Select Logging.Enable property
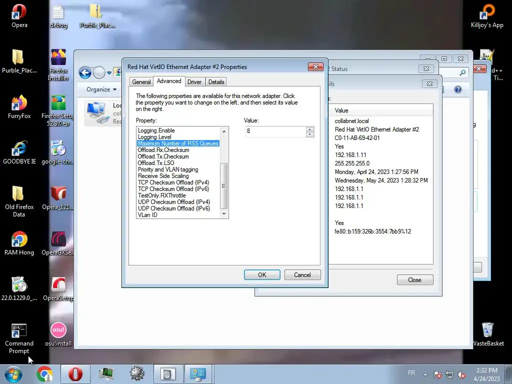This screenshot has height=384, width=512. point(178,130)
